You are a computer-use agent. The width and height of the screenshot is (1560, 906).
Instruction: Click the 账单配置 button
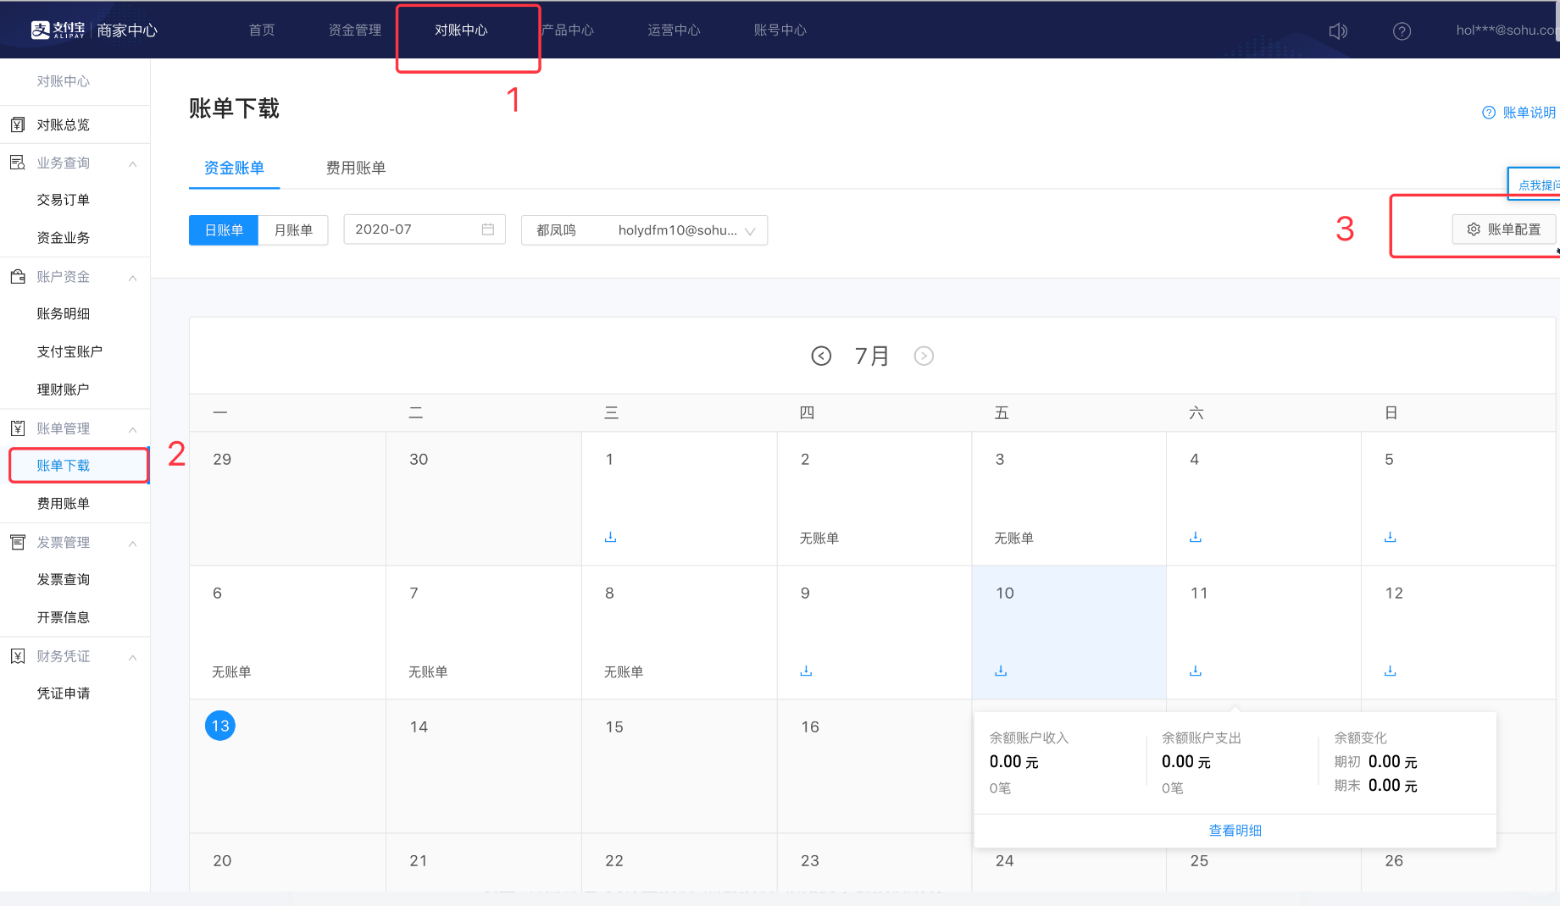click(1504, 229)
